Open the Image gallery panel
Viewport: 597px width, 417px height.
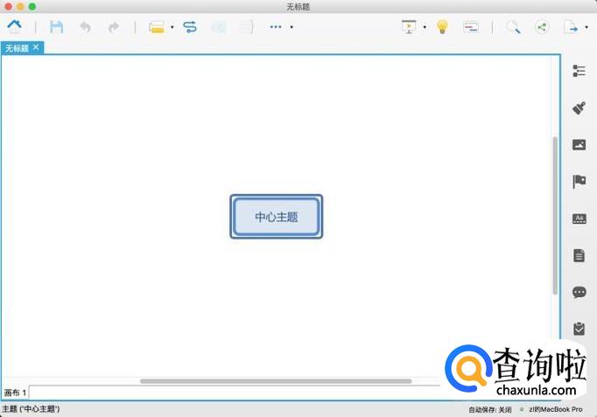[579, 144]
